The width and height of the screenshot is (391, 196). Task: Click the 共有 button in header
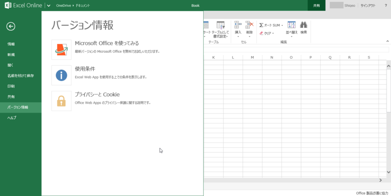coord(316,5)
